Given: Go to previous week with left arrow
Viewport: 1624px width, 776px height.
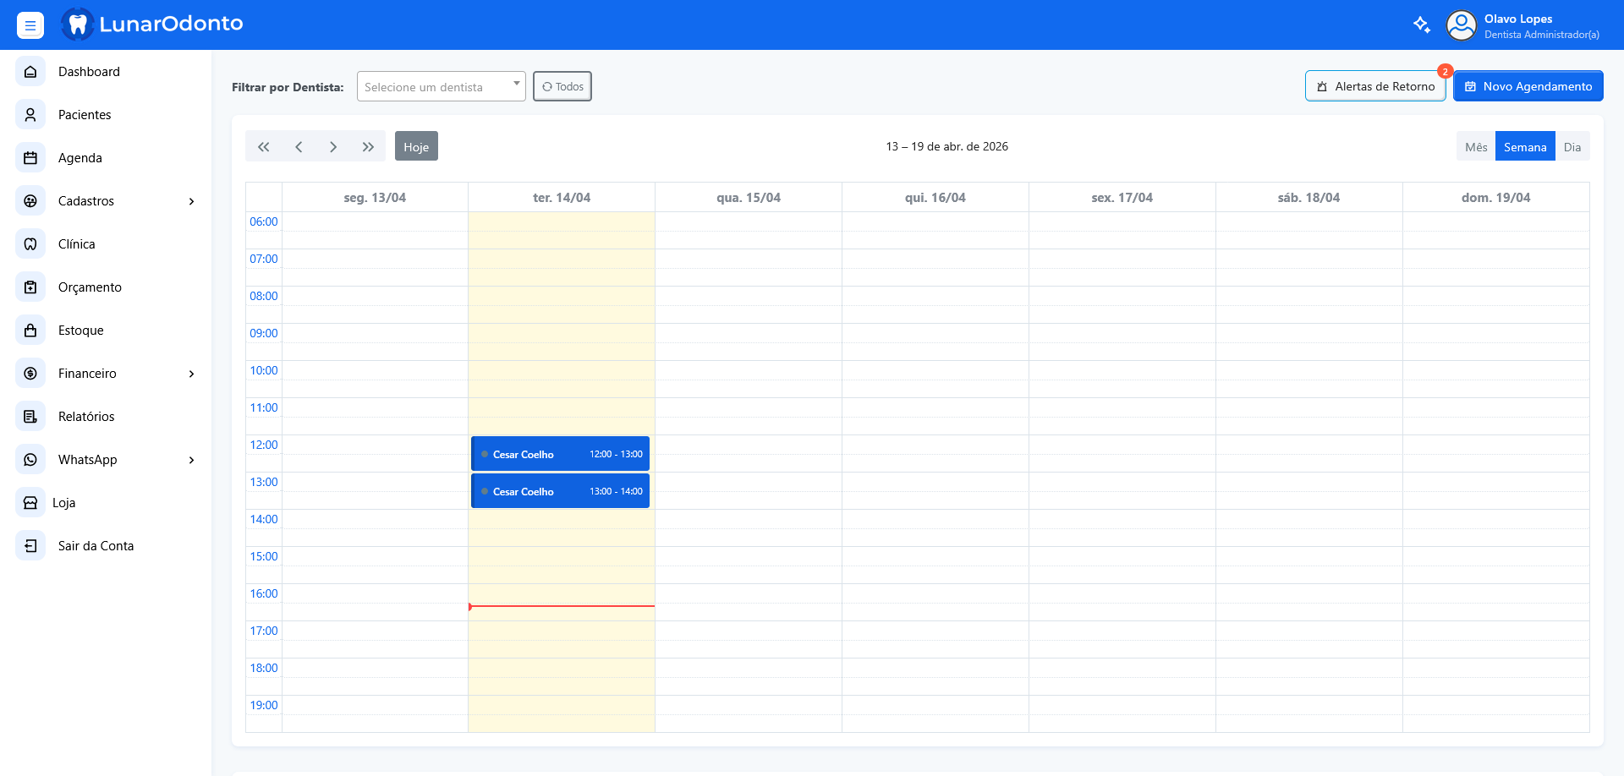Looking at the screenshot, I should (x=299, y=147).
